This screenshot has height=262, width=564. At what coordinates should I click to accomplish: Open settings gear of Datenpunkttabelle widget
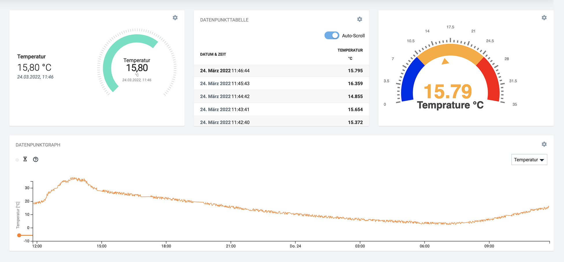(x=359, y=19)
